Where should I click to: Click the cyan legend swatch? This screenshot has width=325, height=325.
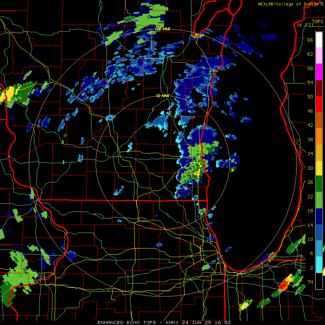point(319,265)
